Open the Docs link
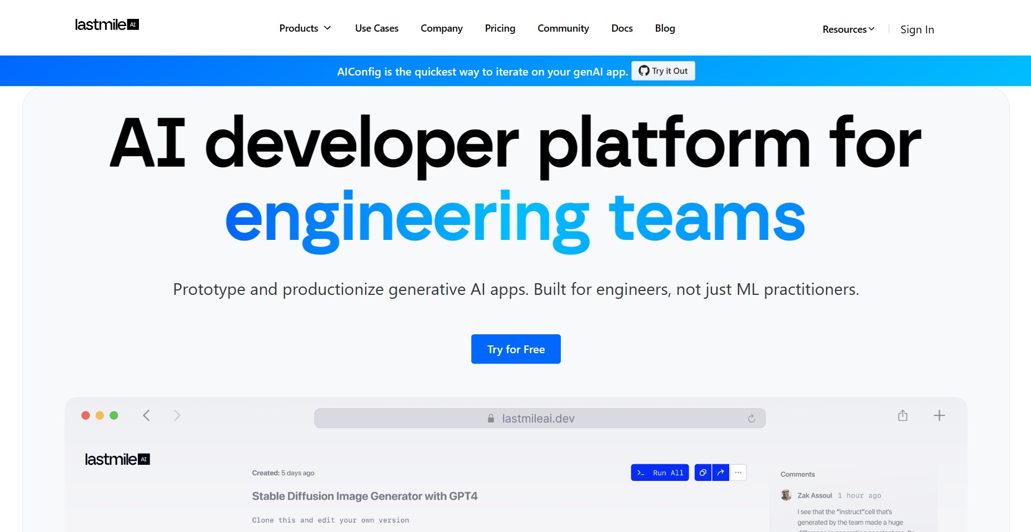The width and height of the screenshot is (1031, 532). tap(622, 28)
